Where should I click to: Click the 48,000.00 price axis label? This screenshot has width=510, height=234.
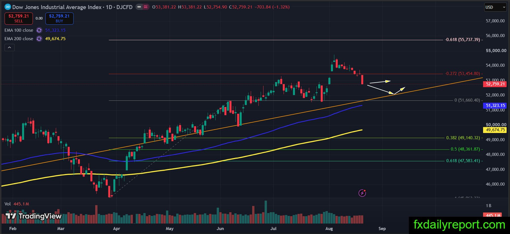coord(495,154)
